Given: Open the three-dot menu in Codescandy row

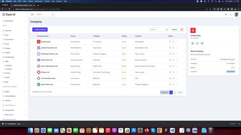Looking at the screenshot, I should (x=177, y=42).
